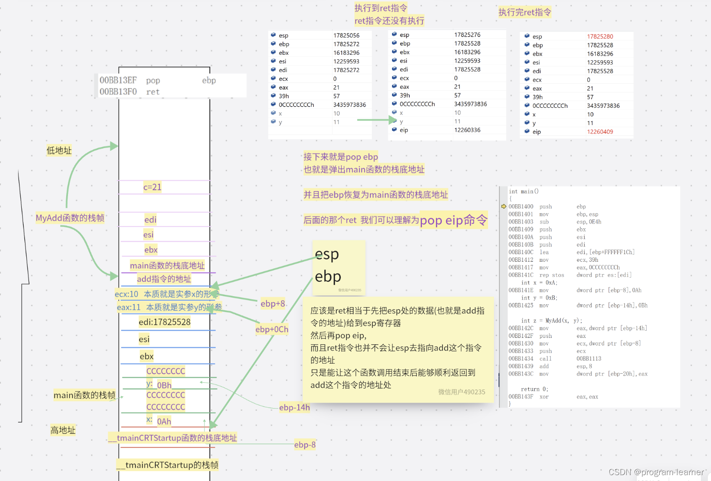Select the '执行到ret指令' heading text

381,8
